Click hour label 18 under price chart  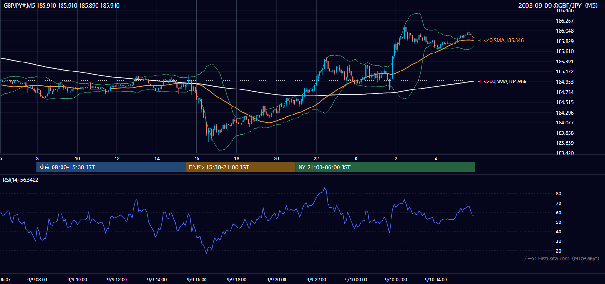237,158
